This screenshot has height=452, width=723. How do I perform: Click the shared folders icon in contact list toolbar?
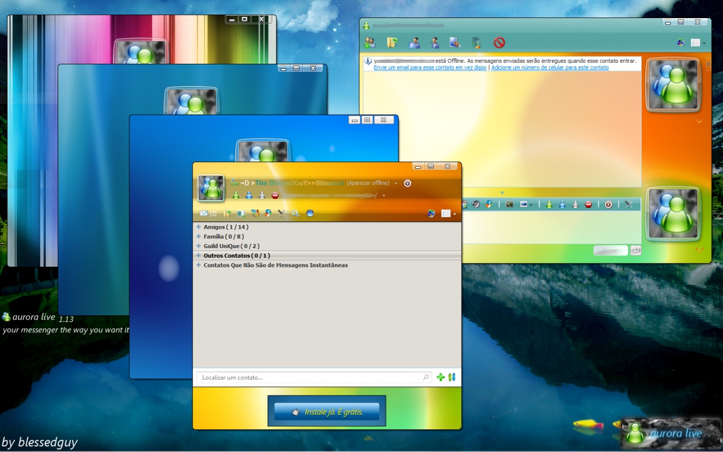tap(227, 213)
